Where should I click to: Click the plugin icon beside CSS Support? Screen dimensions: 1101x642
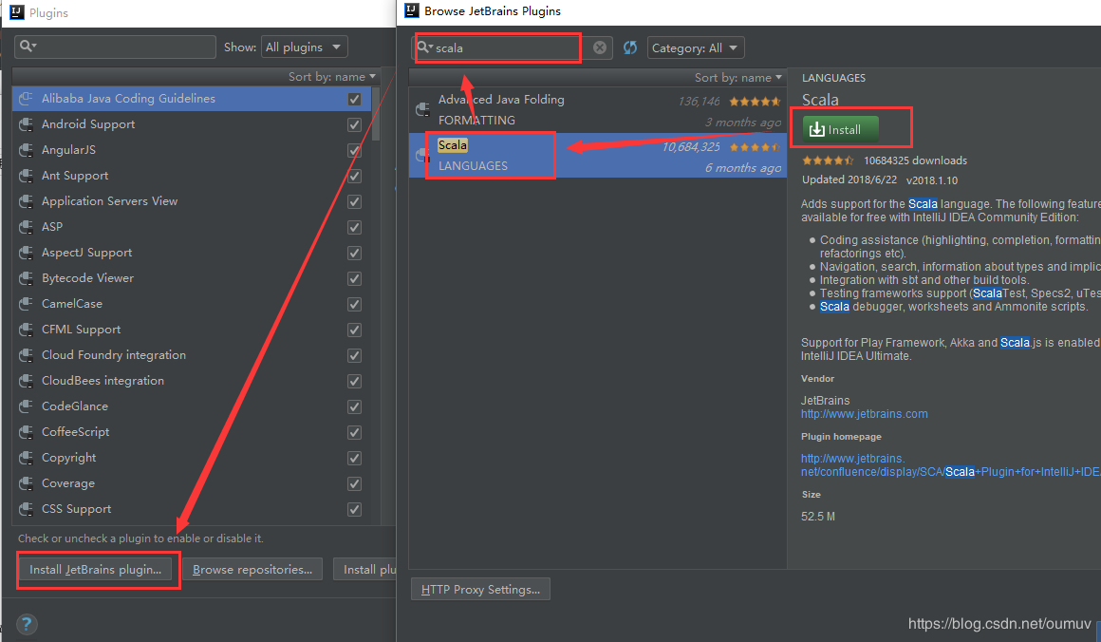[x=26, y=508]
